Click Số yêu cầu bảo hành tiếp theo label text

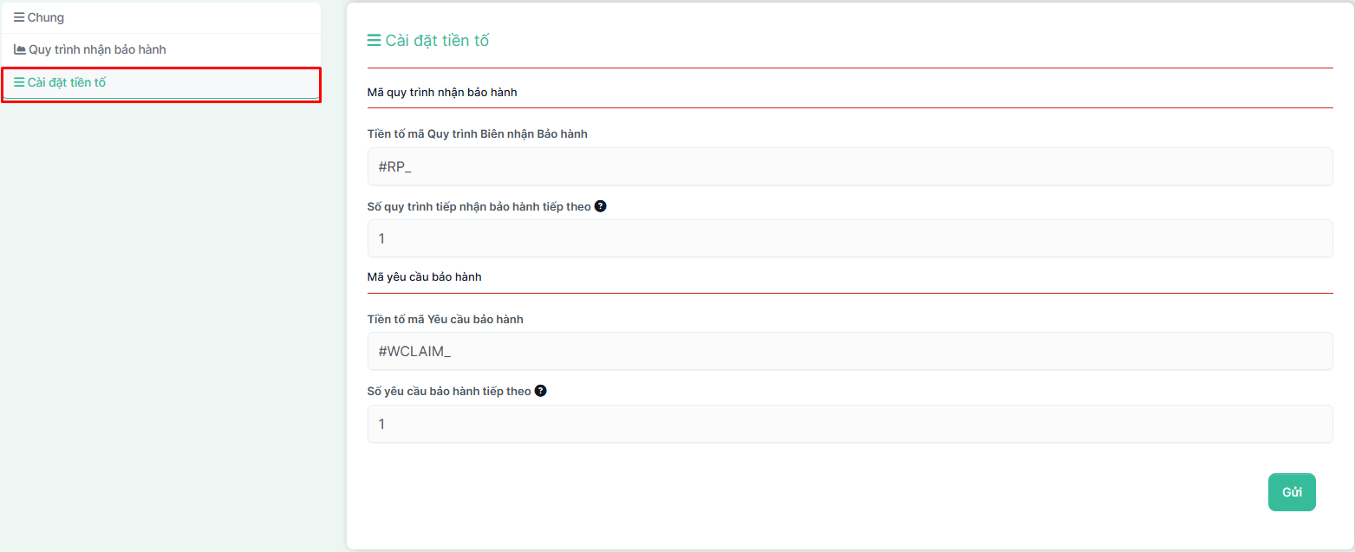point(449,391)
